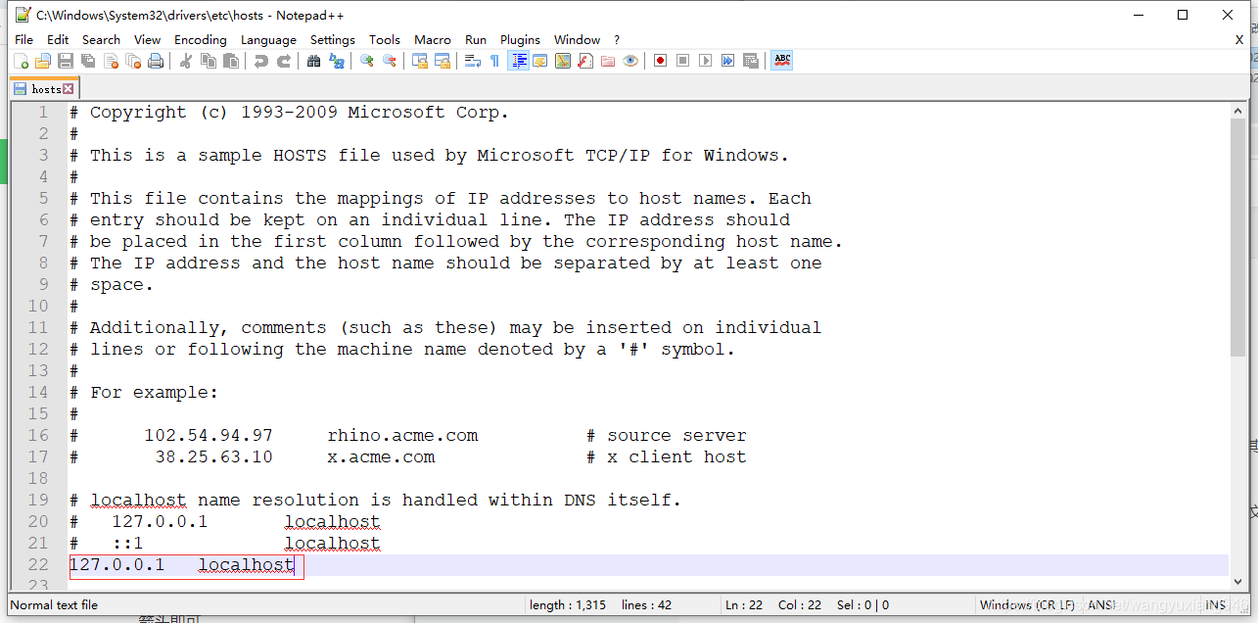1258x623 pixels.
Task: Run macro multiple times icon
Action: (728, 61)
